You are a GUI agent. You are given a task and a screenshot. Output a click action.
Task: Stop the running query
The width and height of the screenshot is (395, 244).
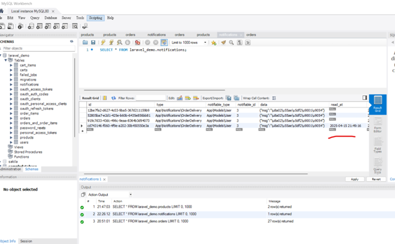tap(128, 43)
